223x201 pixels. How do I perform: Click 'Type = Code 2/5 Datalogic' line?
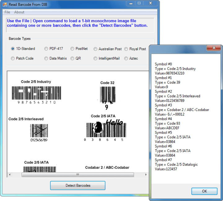pyautogui.click(x=176, y=164)
